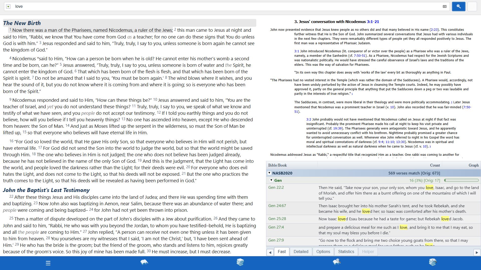Image resolution: width=481 pixels, height=270 pixels.
Task: Open search result Gen 25:28
Action: coord(277,219)
